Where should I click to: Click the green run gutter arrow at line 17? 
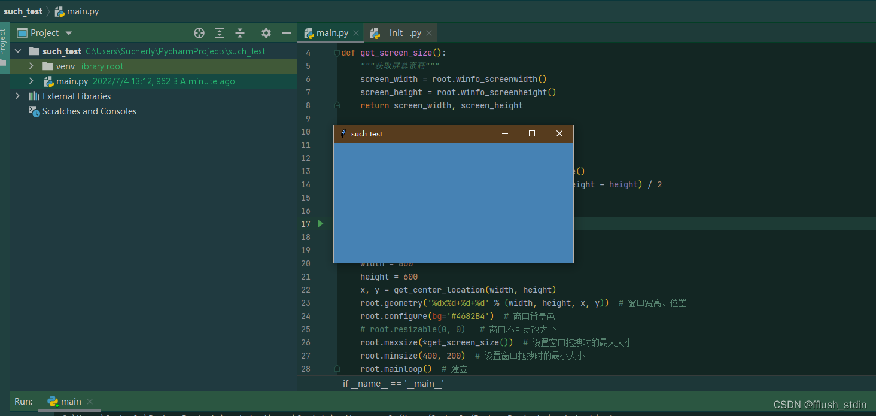pos(321,224)
